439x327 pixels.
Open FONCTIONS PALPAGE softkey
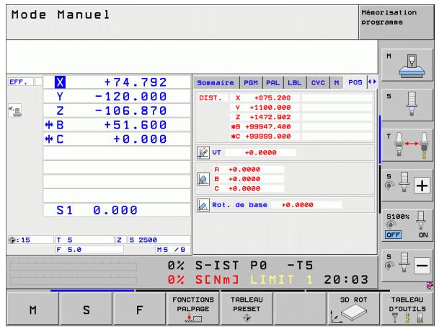point(193,310)
